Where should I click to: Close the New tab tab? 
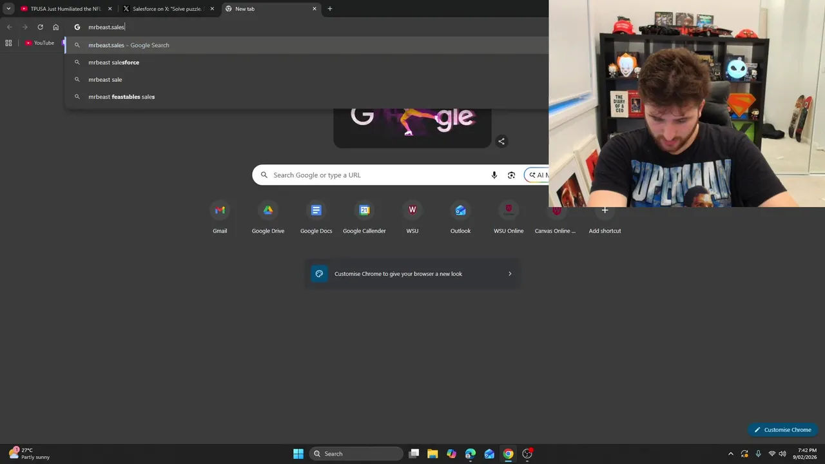click(315, 9)
